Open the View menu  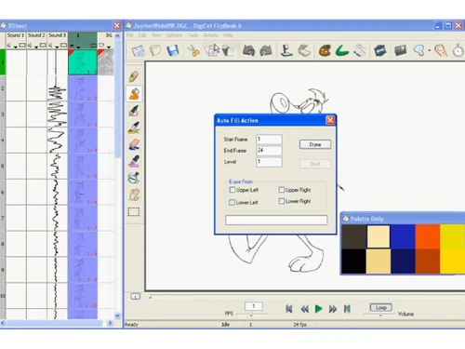click(x=156, y=35)
